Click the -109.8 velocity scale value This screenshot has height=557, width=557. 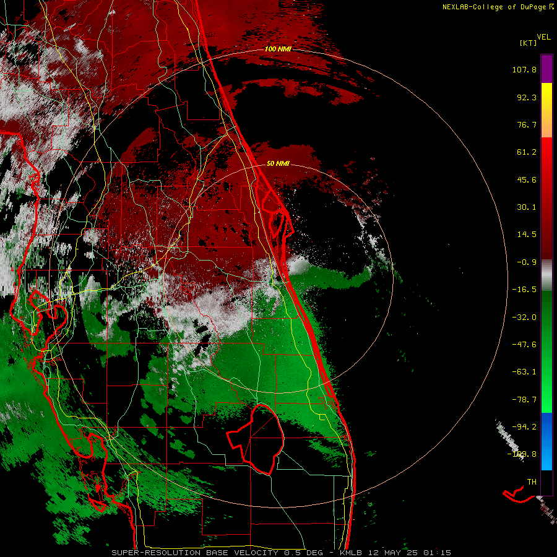522,454
